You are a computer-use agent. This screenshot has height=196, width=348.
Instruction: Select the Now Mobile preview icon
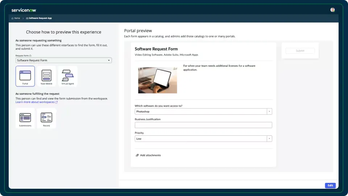[x=46, y=76]
